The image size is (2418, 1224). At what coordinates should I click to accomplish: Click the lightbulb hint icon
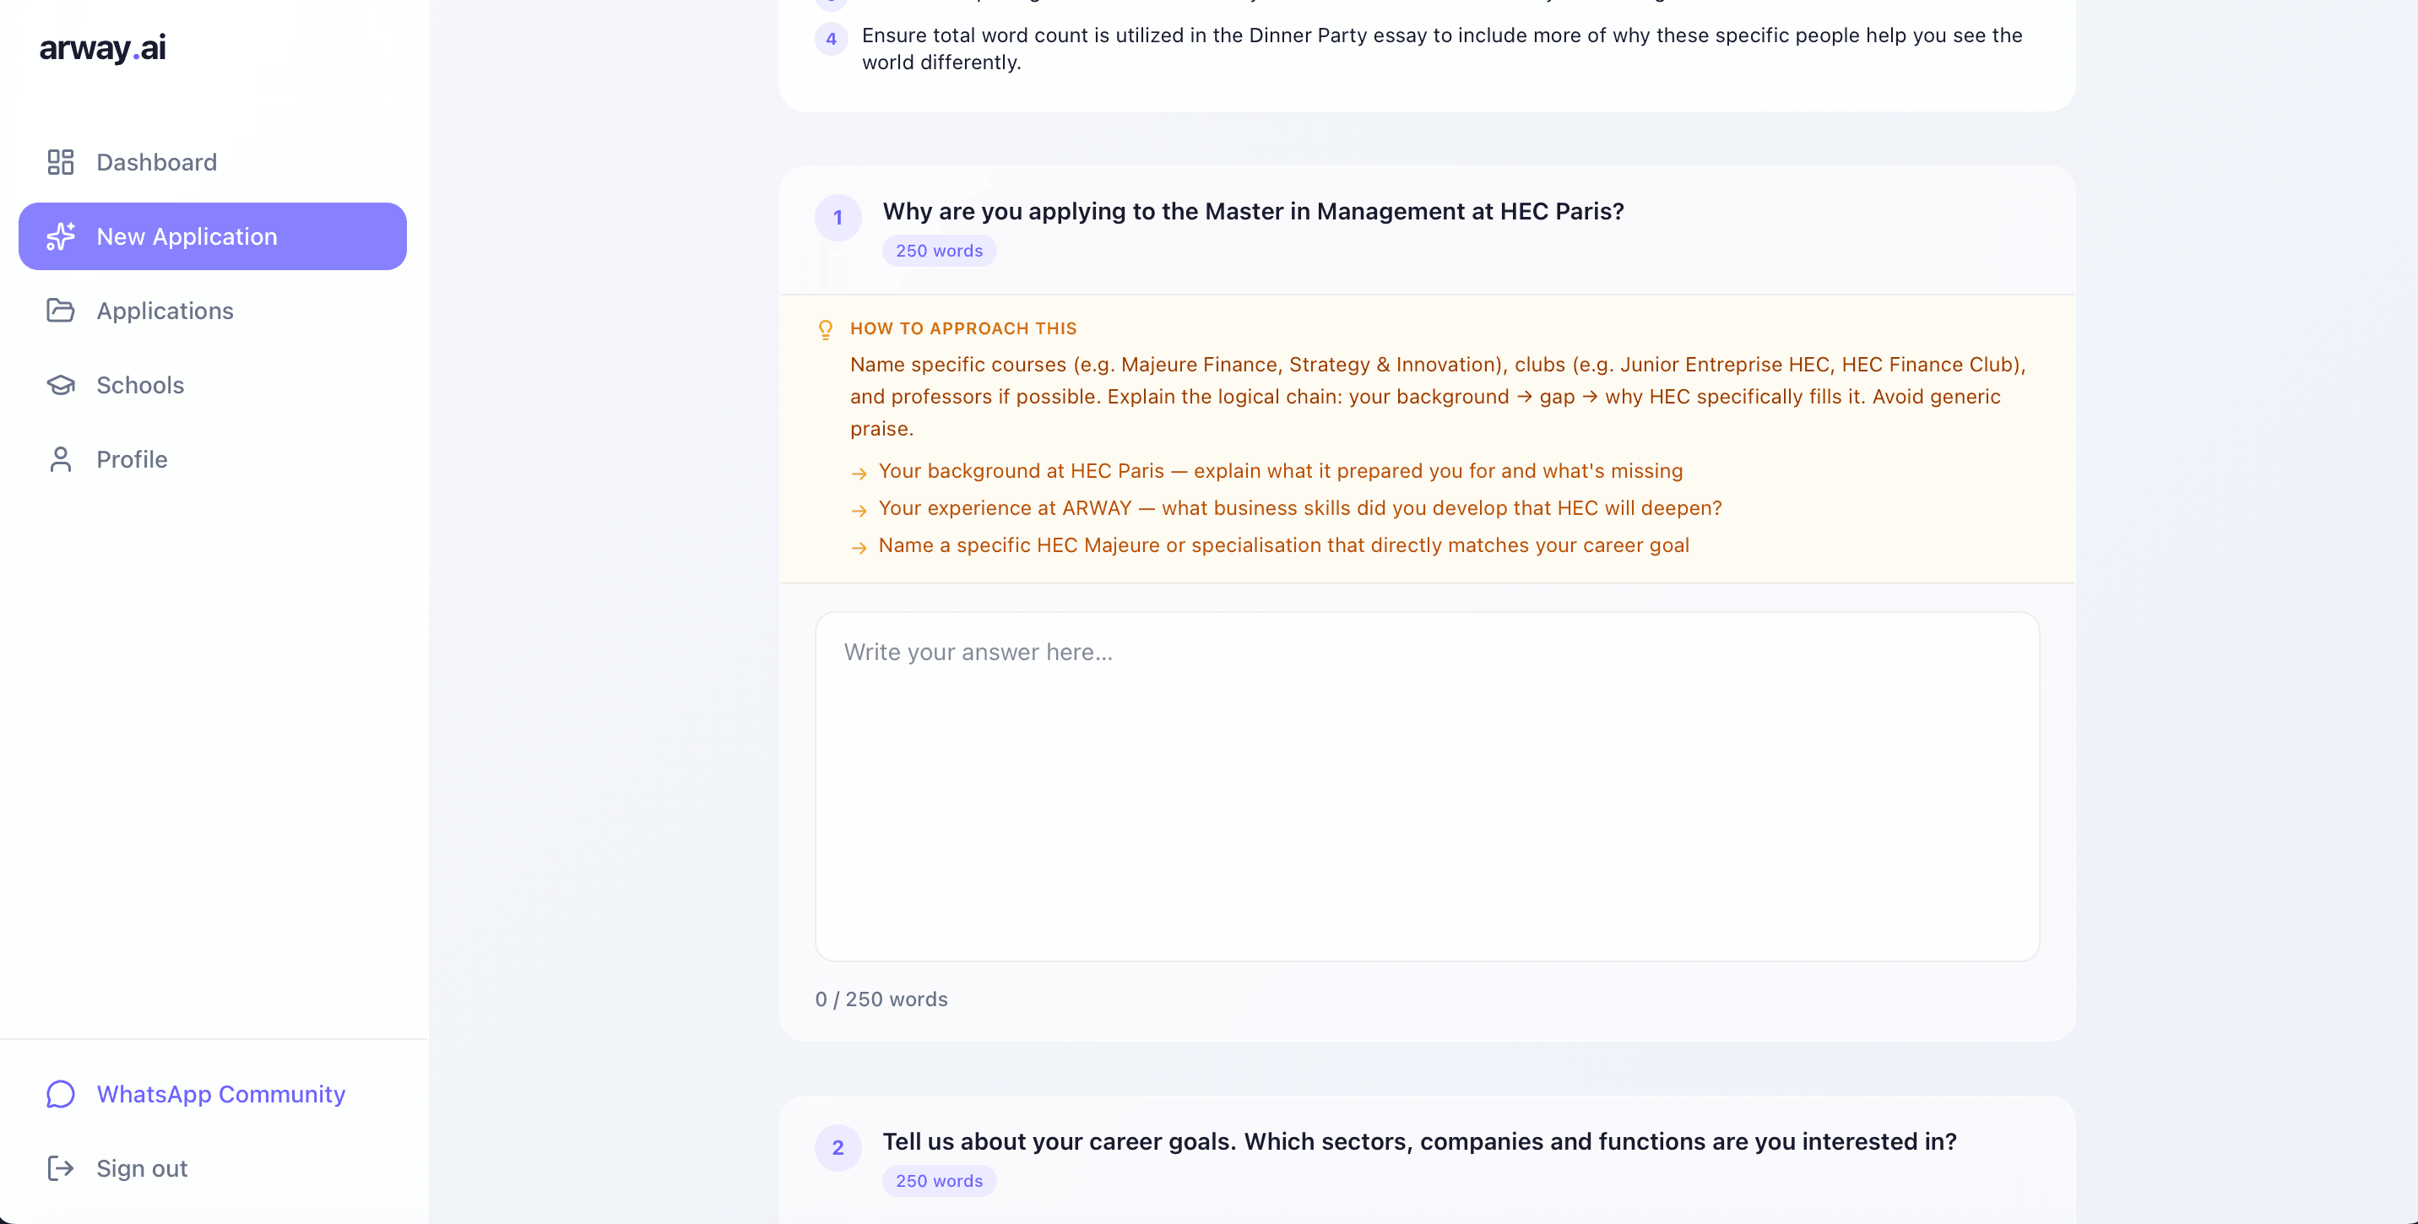click(825, 329)
